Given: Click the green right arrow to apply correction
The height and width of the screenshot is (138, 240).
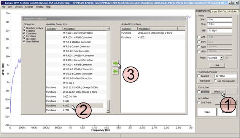Looking at the screenshot, I should [115, 63].
